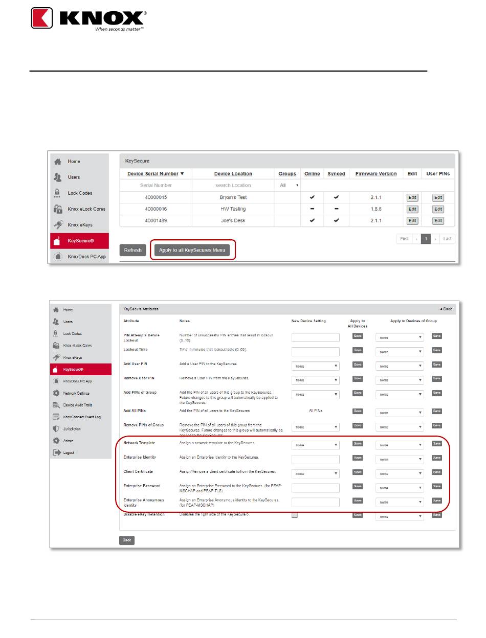Click the Refresh button

point(132,250)
